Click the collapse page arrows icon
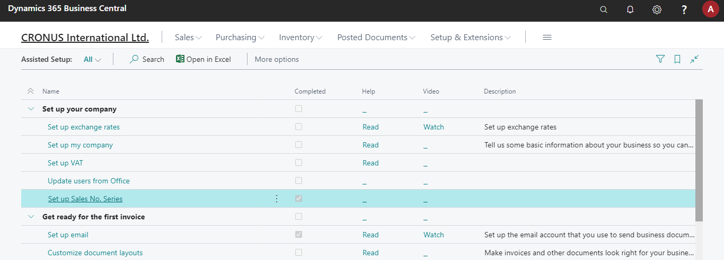724x260 pixels. [x=694, y=59]
